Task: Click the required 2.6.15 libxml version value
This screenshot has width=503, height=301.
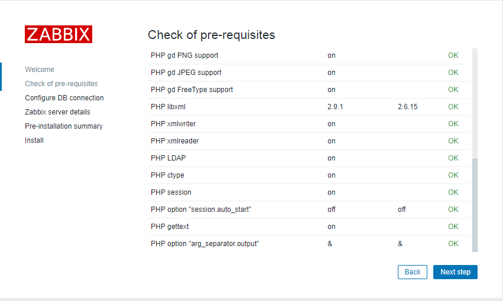Action: point(407,107)
